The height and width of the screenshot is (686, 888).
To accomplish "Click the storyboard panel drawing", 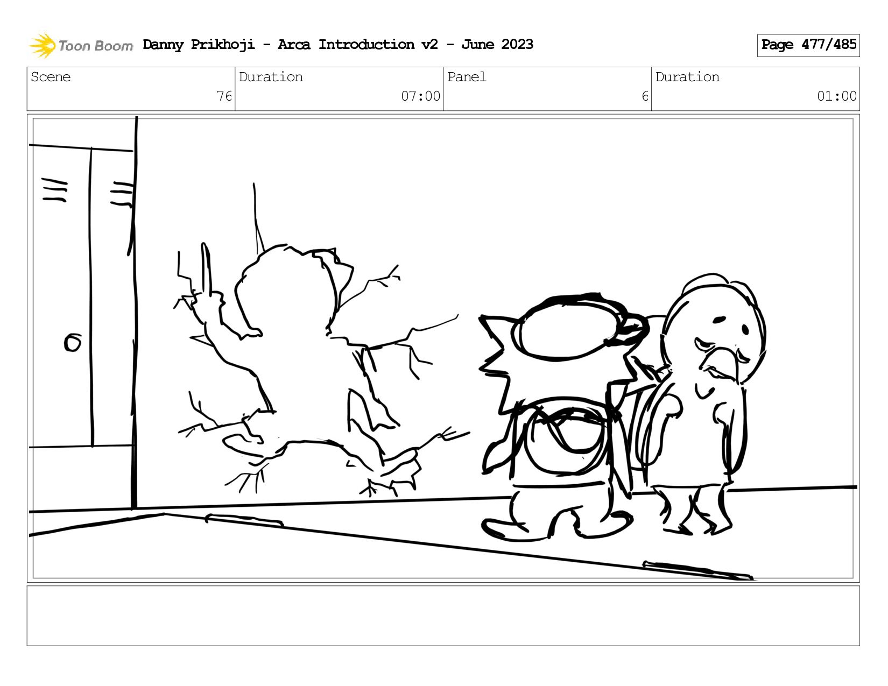I will 443,348.
